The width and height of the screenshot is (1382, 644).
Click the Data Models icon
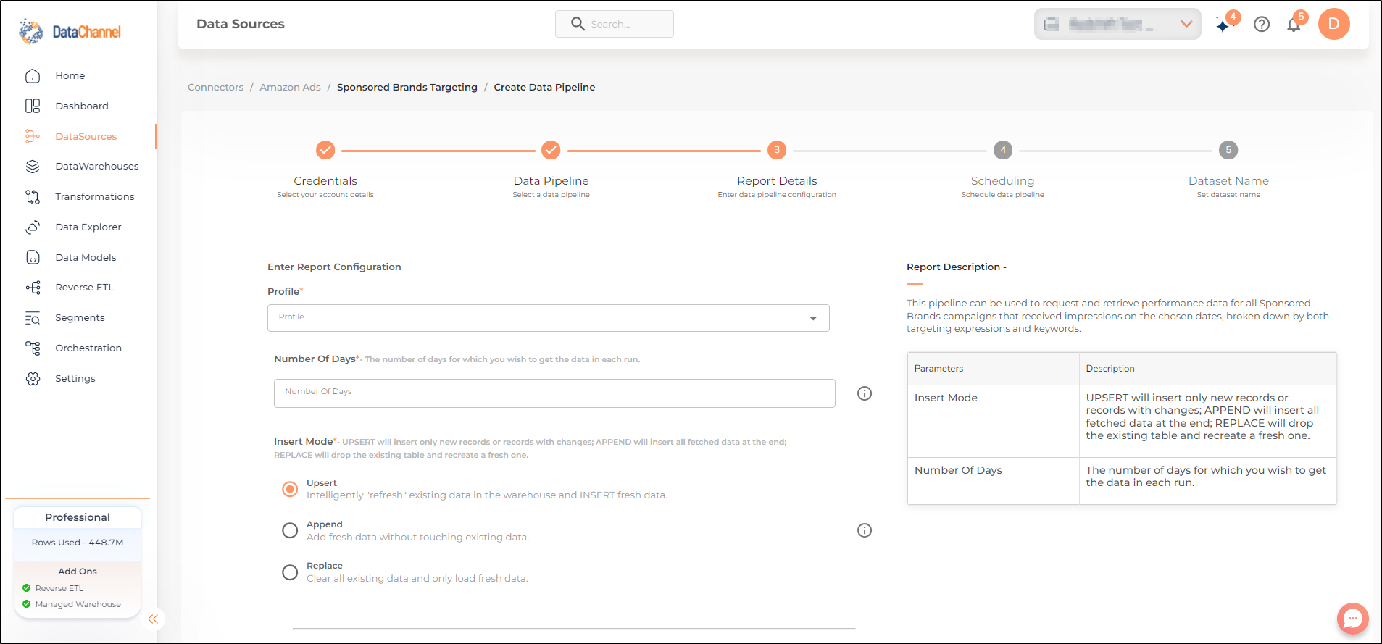pyautogui.click(x=33, y=257)
